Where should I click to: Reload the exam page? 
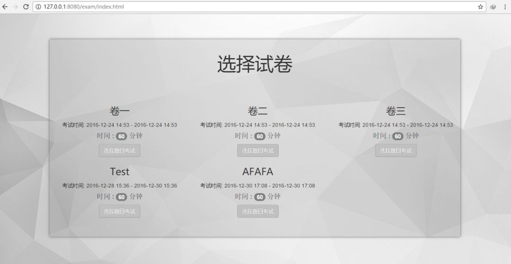click(26, 7)
